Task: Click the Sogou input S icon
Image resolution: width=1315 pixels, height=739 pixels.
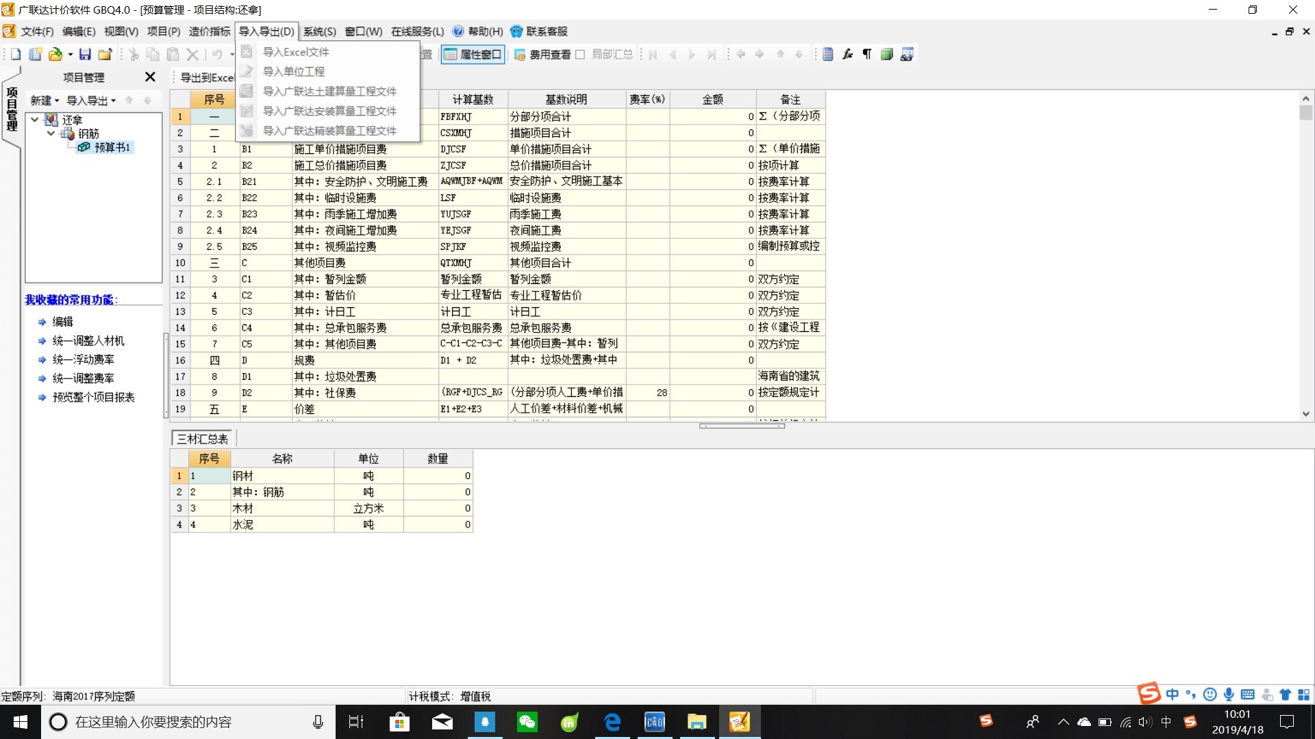Action: (1149, 694)
